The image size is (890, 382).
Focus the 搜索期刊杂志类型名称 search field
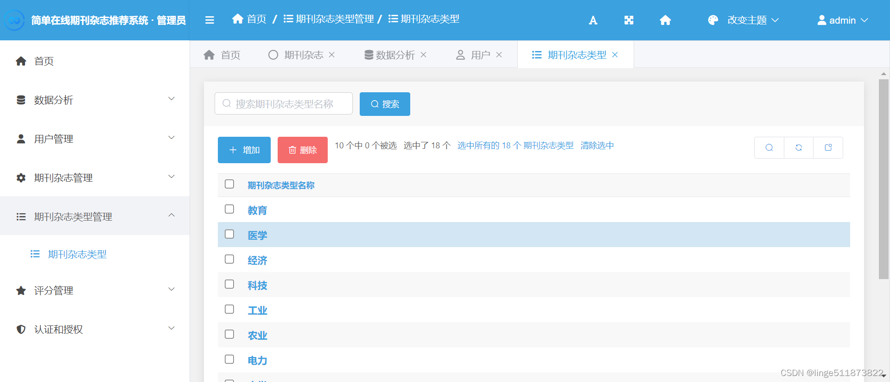click(x=284, y=103)
